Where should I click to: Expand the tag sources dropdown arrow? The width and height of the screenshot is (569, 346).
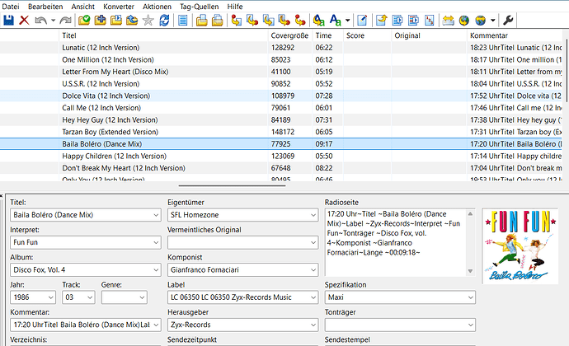point(493,21)
